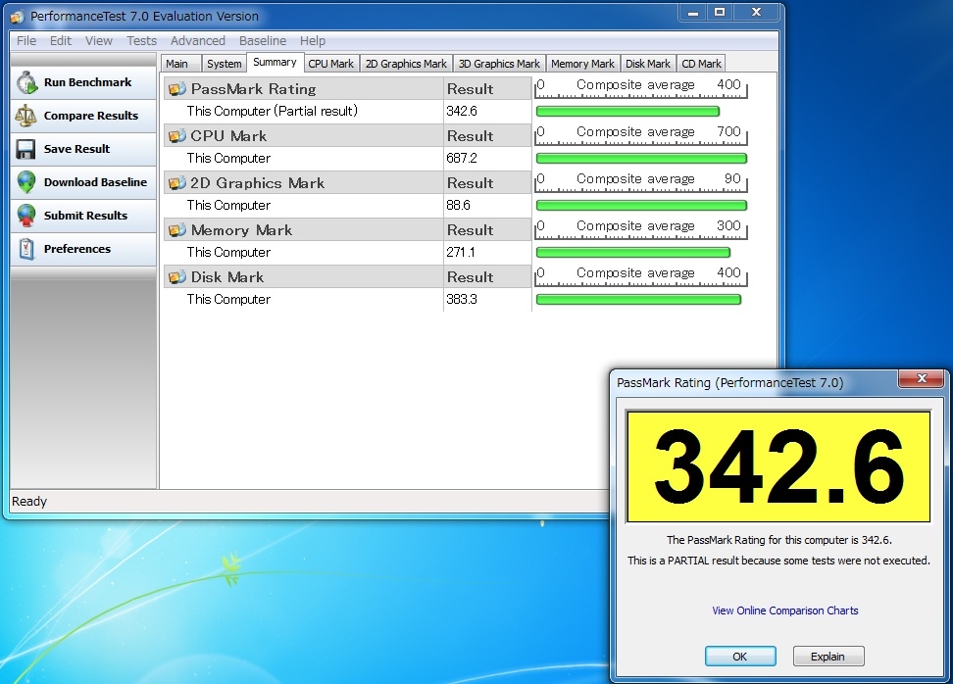953x684 pixels.
Task: Close the PassMark Rating dialog
Action: (x=922, y=378)
